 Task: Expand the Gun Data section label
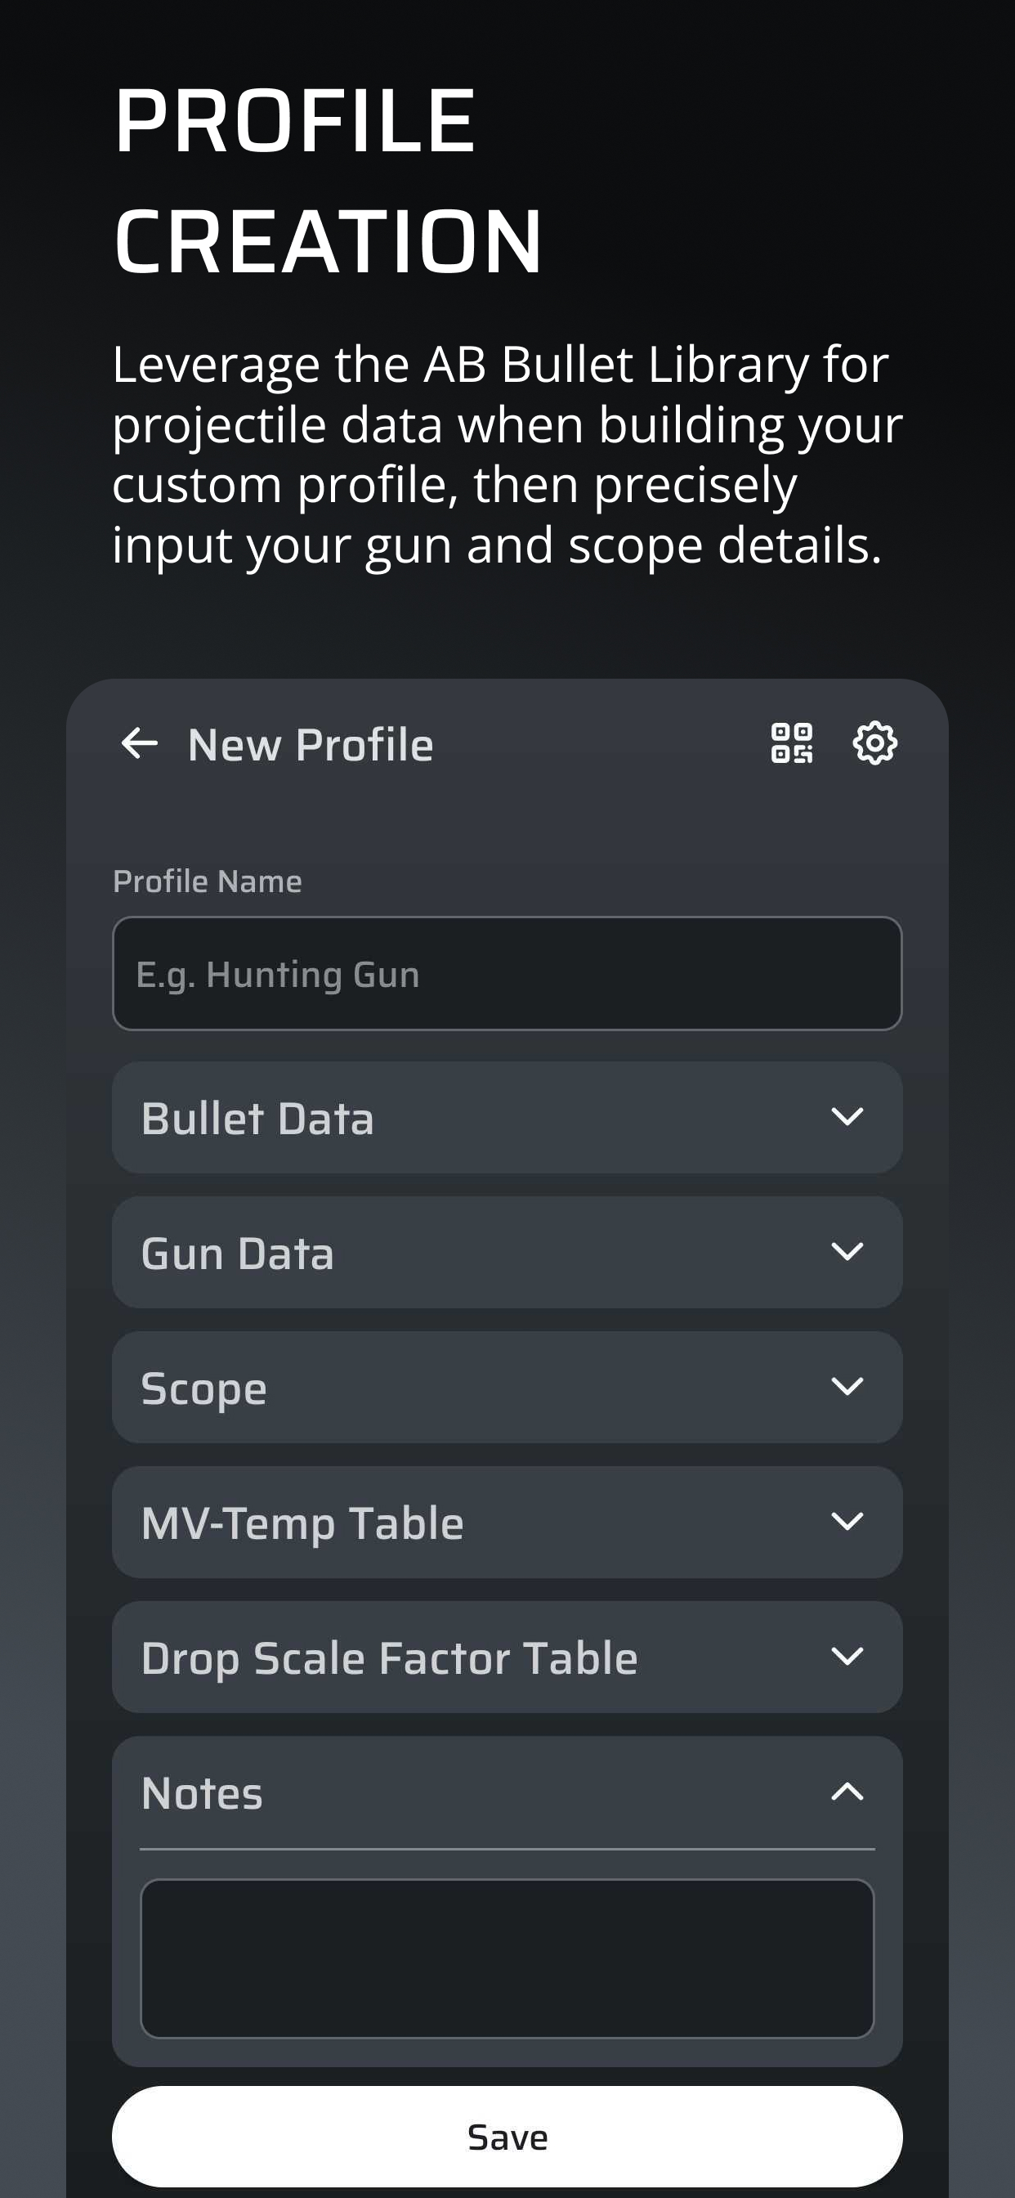(237, 1254)
